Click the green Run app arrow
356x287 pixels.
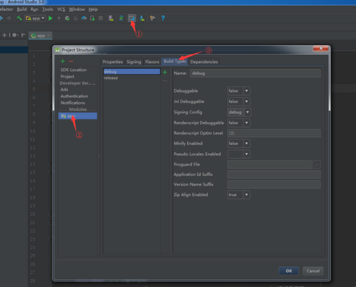(50, 18)
